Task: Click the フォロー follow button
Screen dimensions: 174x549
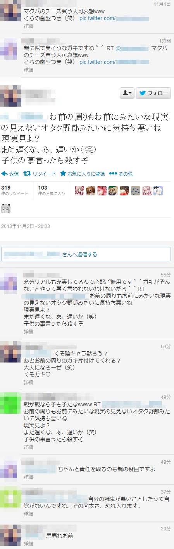Action: [153, 93]
